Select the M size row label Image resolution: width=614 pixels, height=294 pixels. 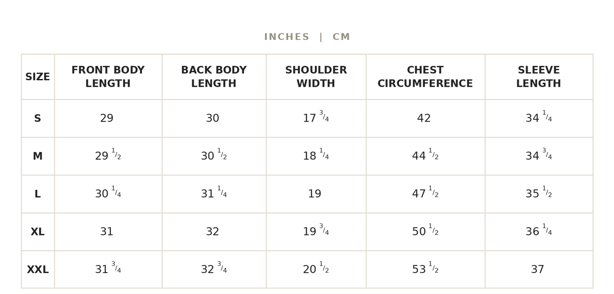(x=38, y=157)
